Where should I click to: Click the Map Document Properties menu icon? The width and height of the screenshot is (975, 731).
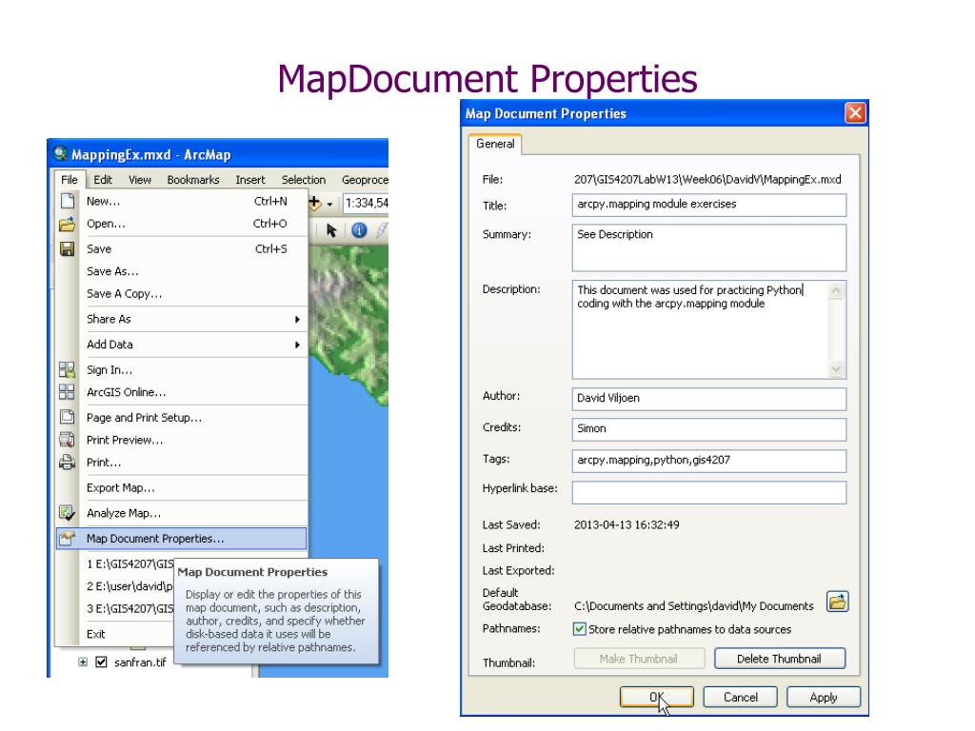[x=68, y=539]
